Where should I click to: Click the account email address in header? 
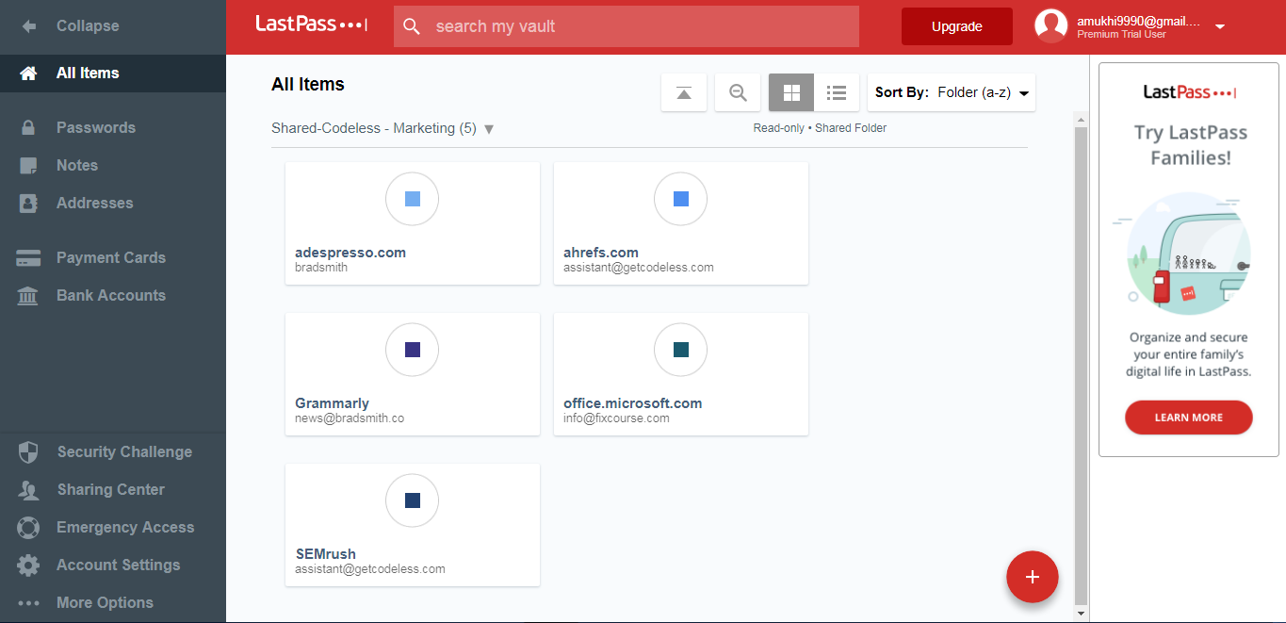[x=1139, y=21]
